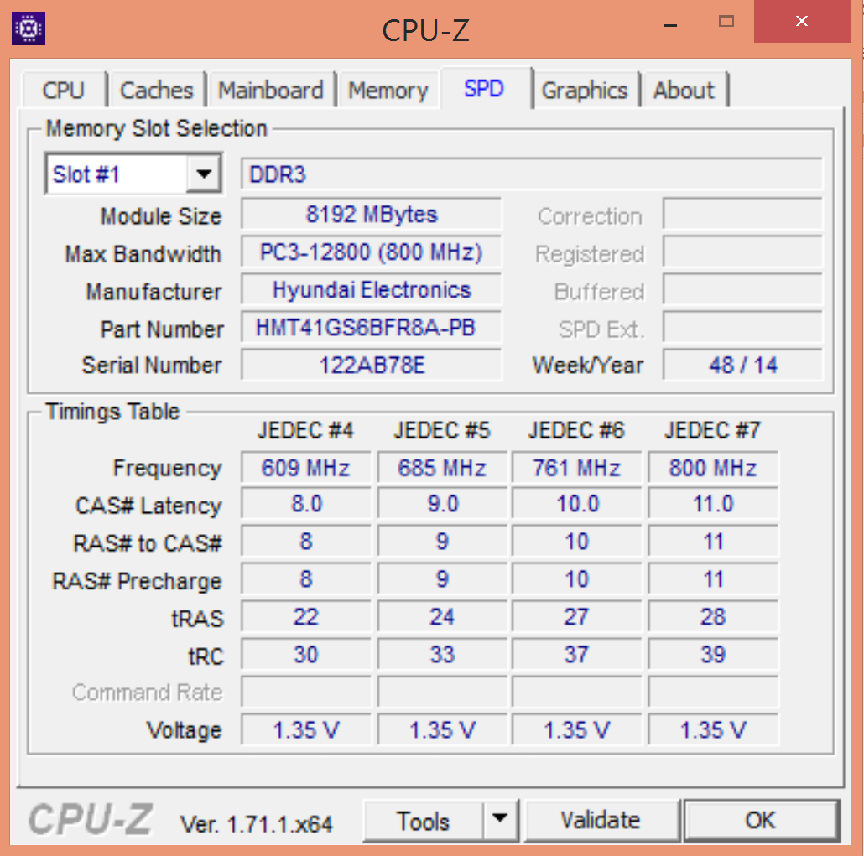This screenshot has width=864, height=856.
Task: Minimize the CPU-Z window
Action: pyautogui.click(x=670, y=24)
